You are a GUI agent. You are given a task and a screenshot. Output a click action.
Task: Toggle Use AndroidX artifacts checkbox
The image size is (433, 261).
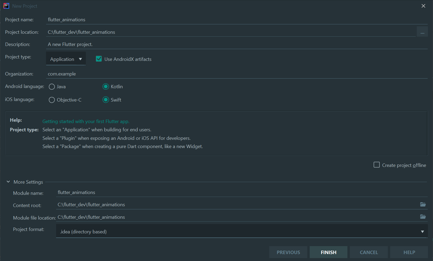[x=99, y=59]
